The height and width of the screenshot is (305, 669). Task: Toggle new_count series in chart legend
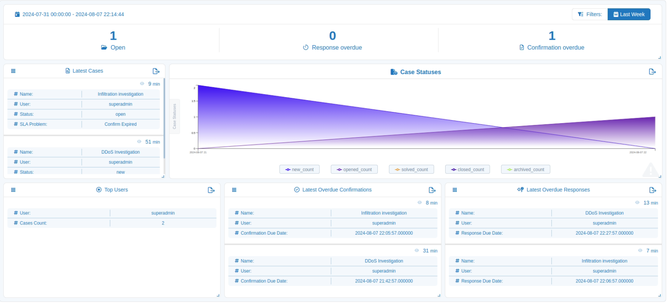[299, 170]
